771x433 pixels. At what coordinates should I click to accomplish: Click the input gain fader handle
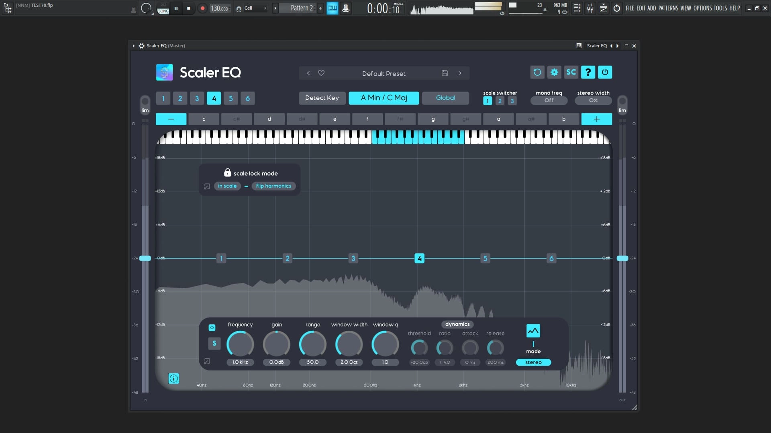coord(145,258)
